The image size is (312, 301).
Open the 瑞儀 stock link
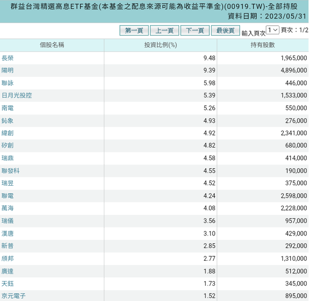(x=7, y=221)
